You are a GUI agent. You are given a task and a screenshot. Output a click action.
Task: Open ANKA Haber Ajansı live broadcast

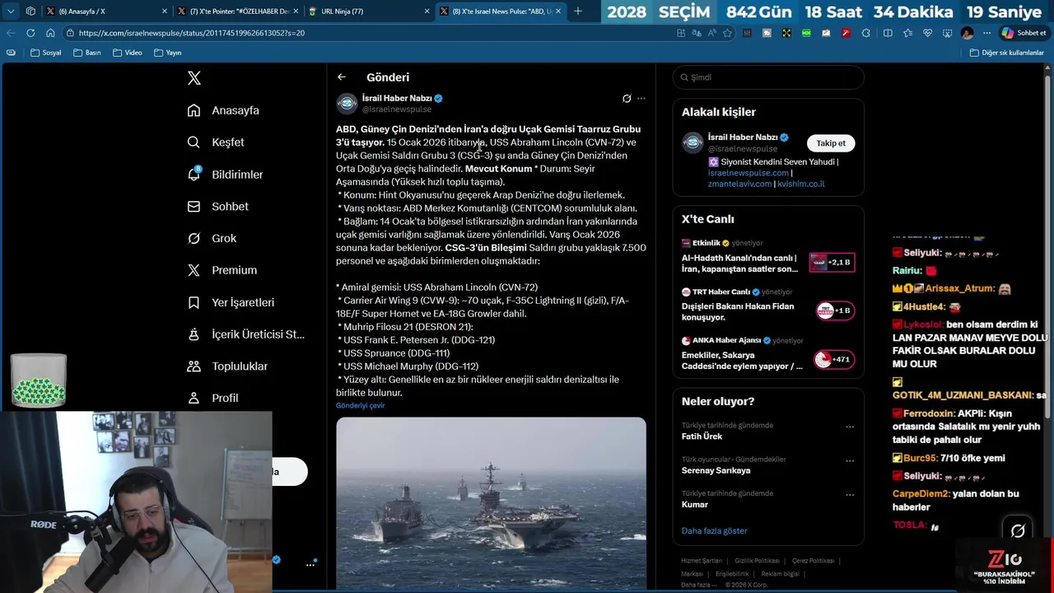point(768,354)
